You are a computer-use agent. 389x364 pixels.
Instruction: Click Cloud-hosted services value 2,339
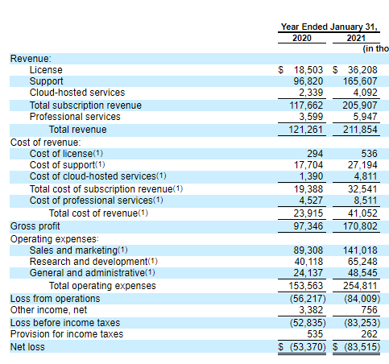click(x=311, y=93)
